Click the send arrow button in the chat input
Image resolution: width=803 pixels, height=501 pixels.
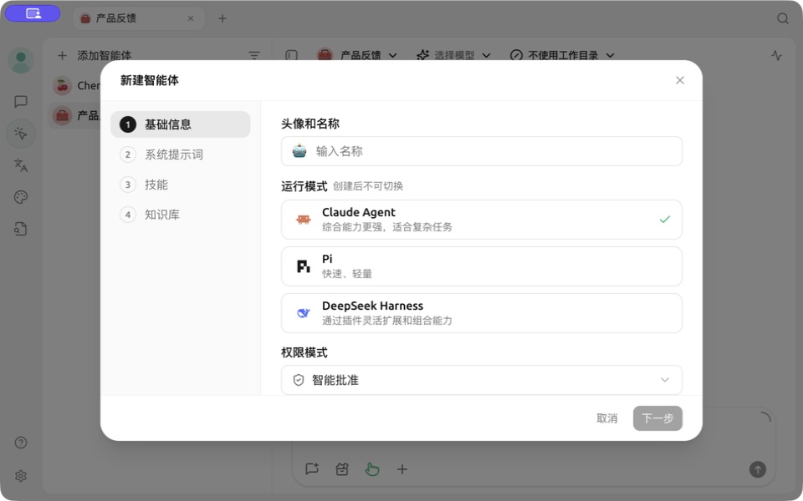click(758, 468)
